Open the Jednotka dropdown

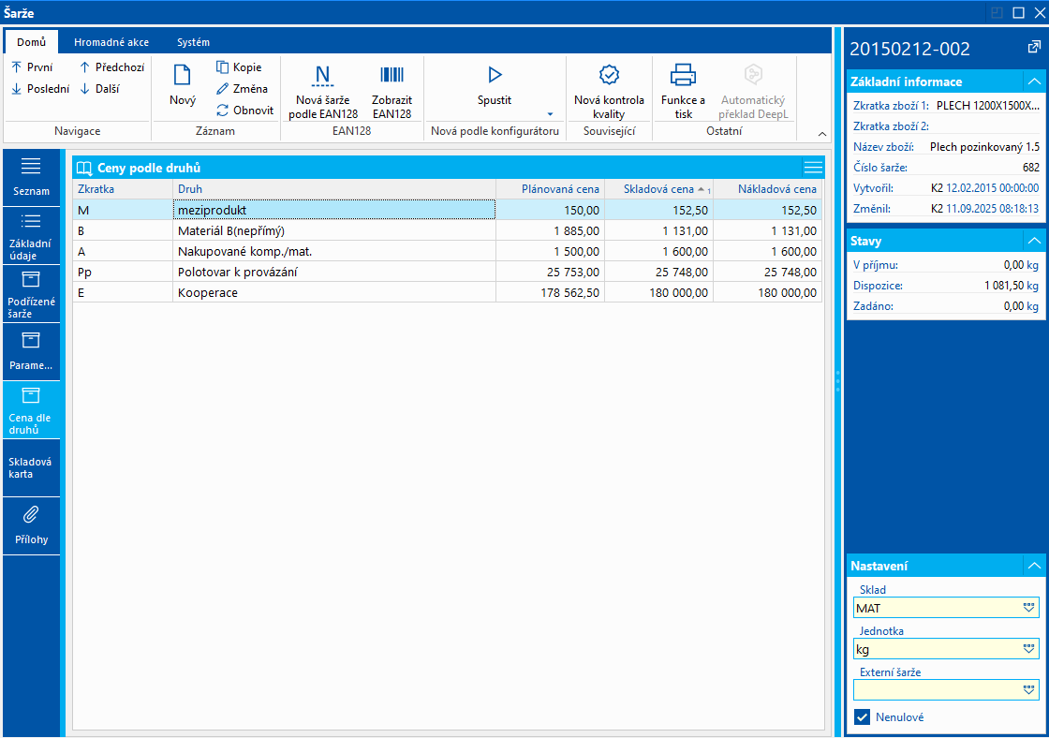1029,649
